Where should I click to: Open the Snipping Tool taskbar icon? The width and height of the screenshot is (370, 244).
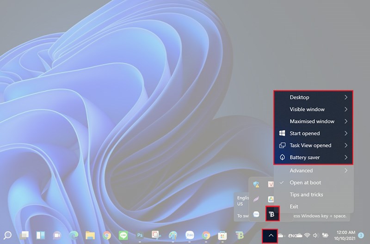click(156, 235)
